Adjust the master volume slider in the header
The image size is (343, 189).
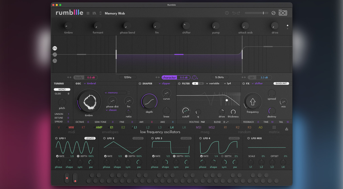click(x=257, y=13)
